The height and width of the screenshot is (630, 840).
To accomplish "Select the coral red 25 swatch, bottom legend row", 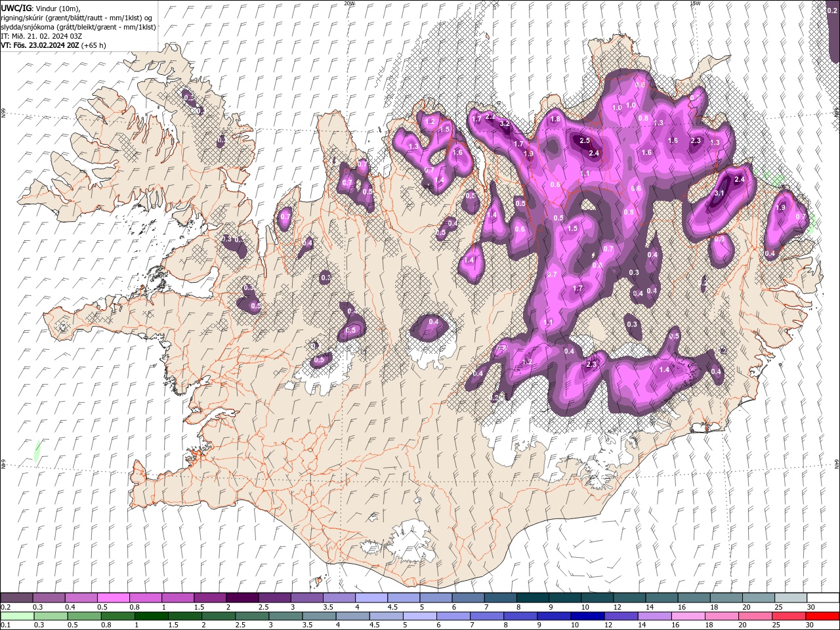I will pos(789,616).
